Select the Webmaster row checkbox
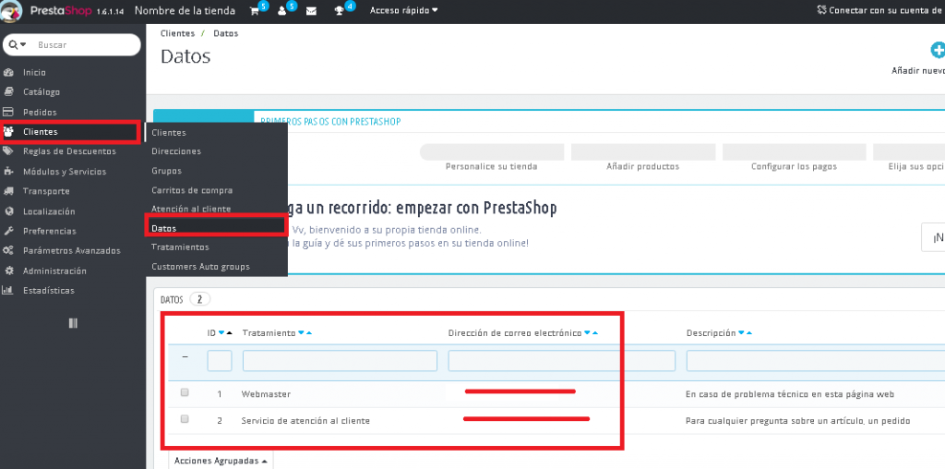The width and height of the screenshot is (945, 469). tap(185, 392)
